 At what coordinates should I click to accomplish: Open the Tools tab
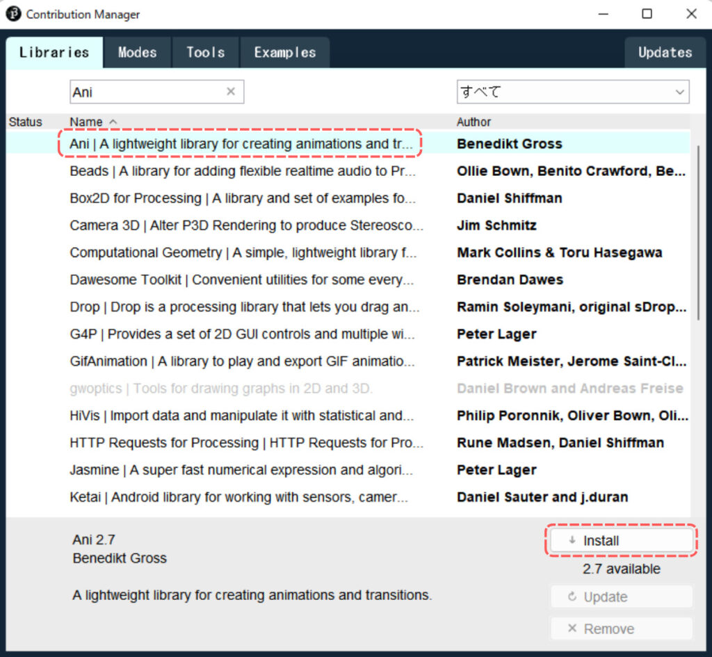[206, 52]
